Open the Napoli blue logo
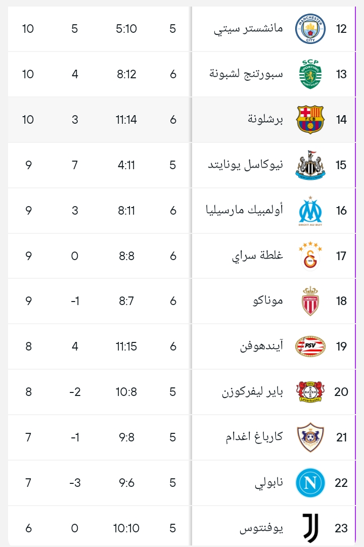The height and width of the screenshot is (547, 364). (310, 483)
